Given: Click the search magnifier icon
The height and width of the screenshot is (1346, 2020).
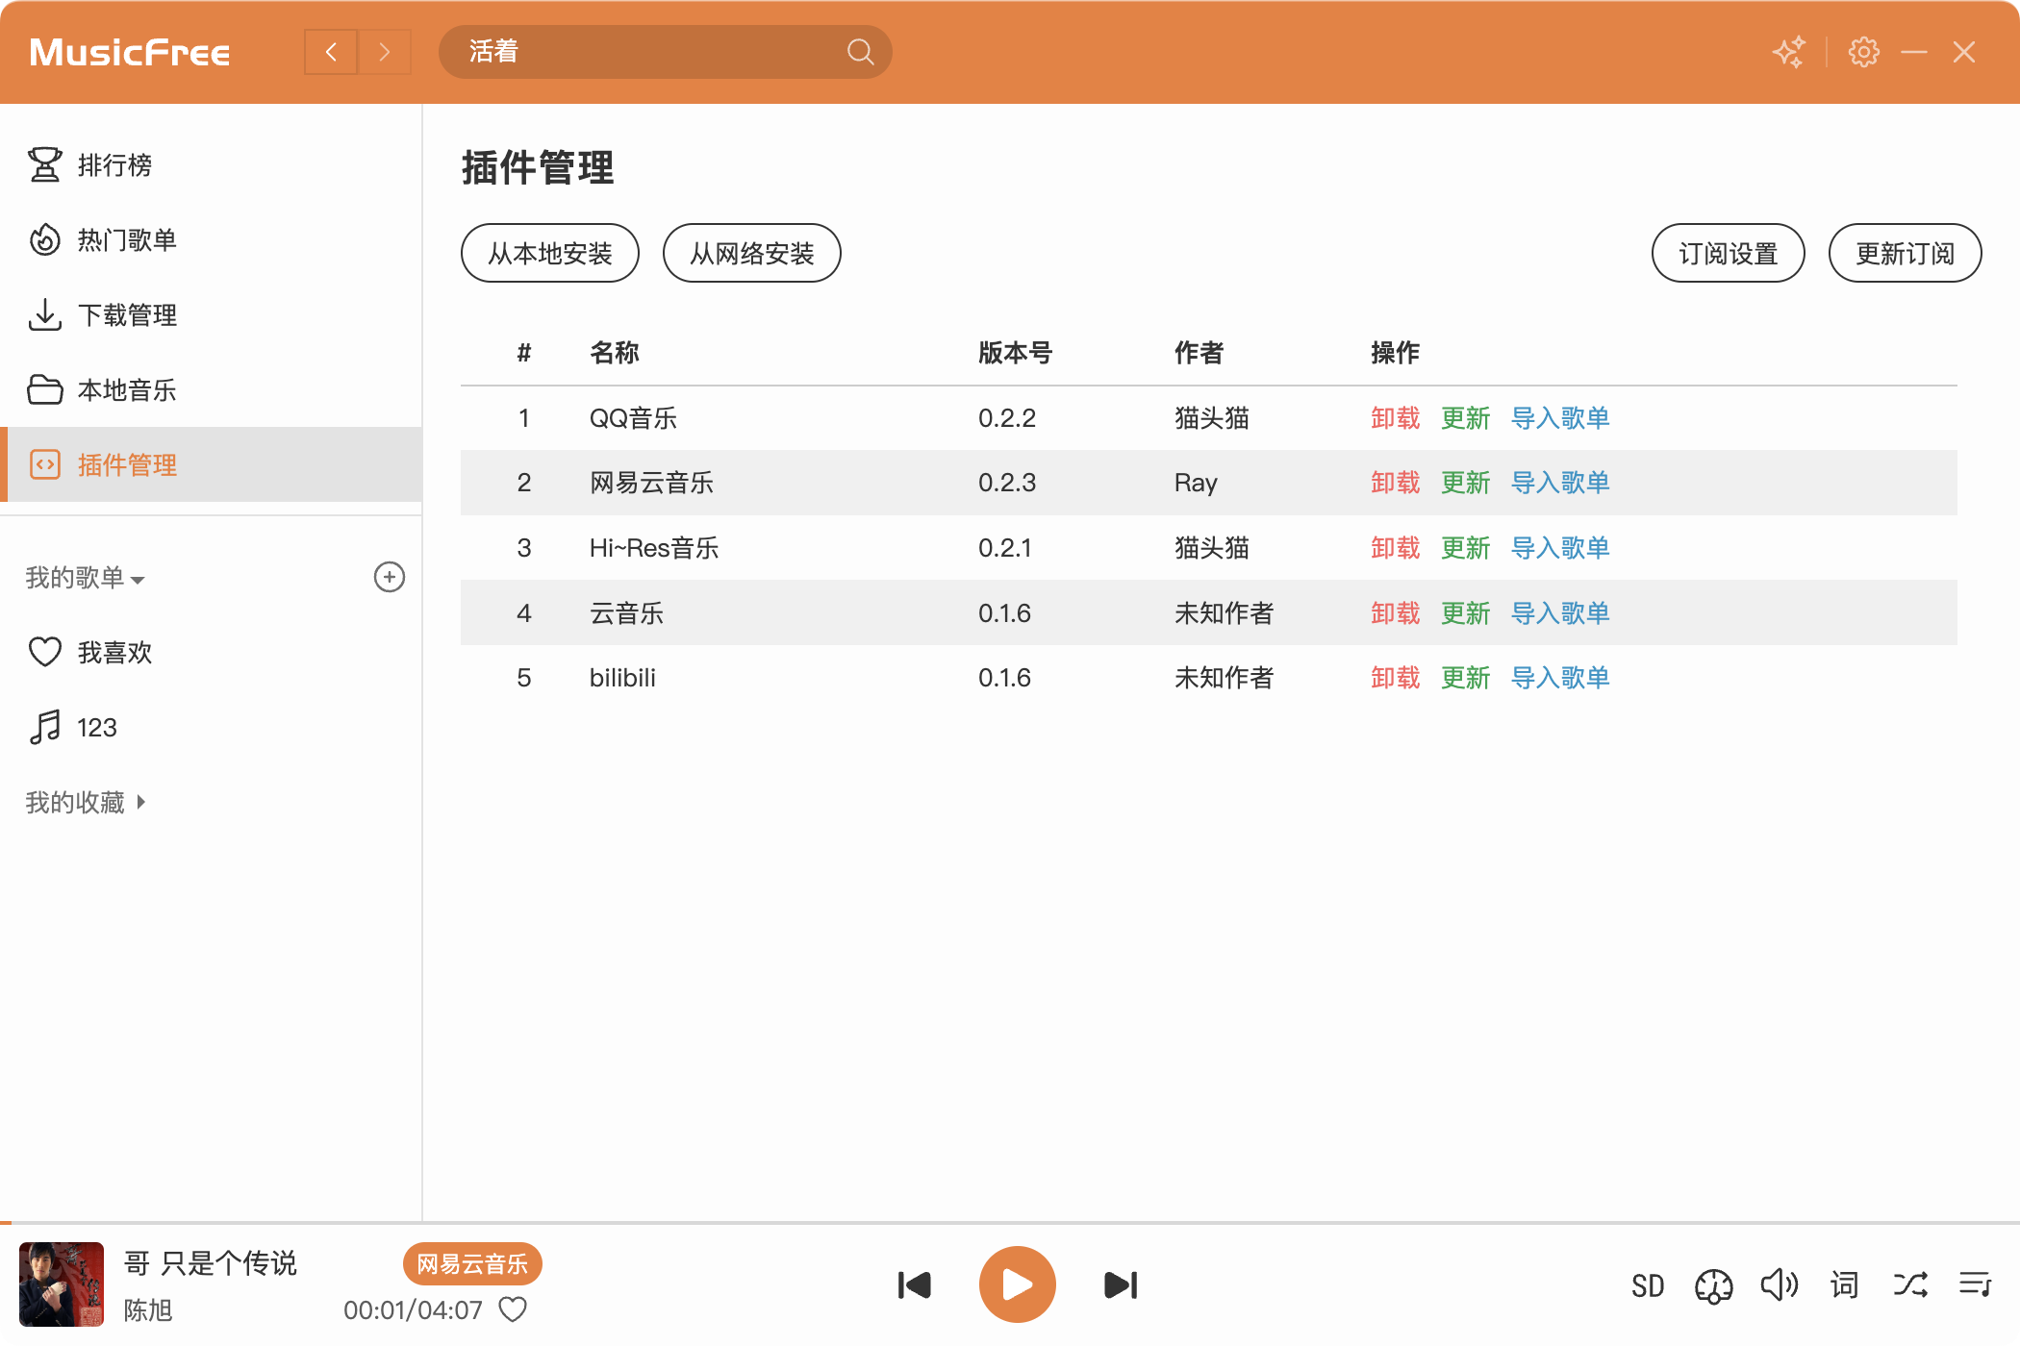Looking at the screenshot, I should [860, 52].
